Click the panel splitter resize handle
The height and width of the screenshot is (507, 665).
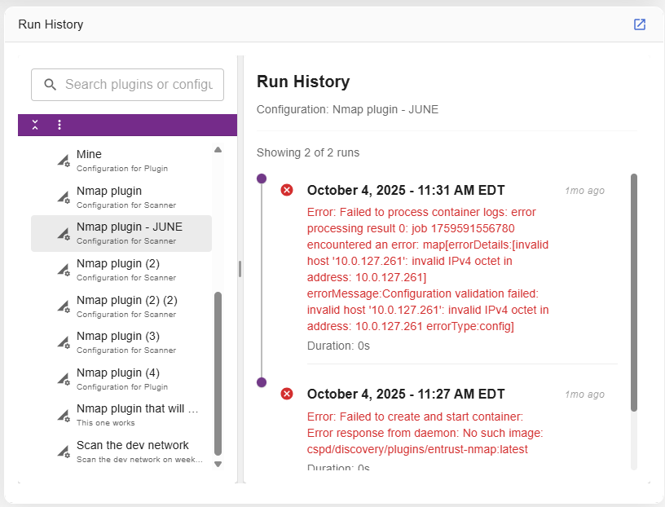coord(240,269)
